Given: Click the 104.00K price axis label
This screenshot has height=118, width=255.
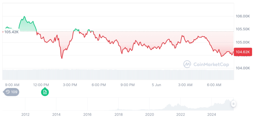Looking at the screenshot, I should (243, 68).
